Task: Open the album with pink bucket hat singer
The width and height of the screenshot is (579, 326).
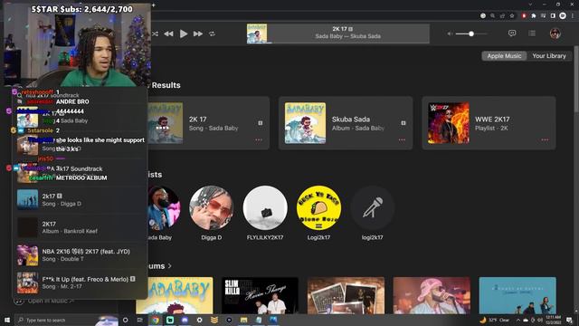Action: coord(432,295)
